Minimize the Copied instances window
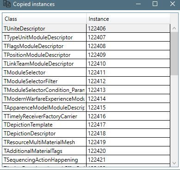This screenshot has height=170, width=180. click(138, 4)
